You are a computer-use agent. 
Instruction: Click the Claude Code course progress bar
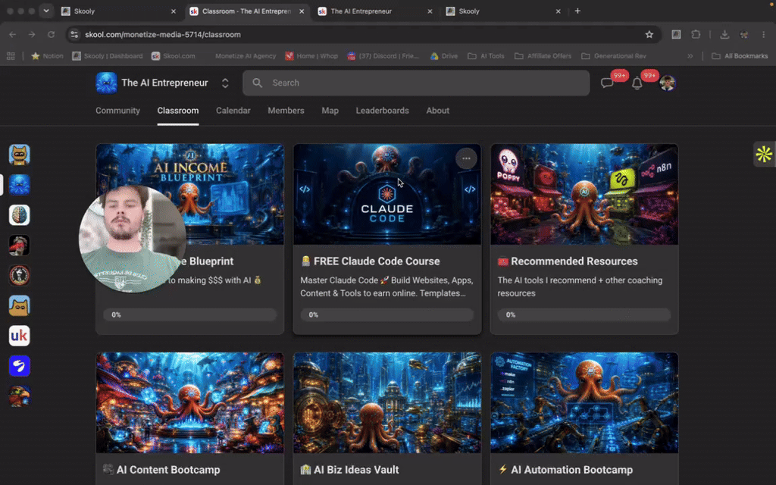pyautogui.click(x=387, y=314)
